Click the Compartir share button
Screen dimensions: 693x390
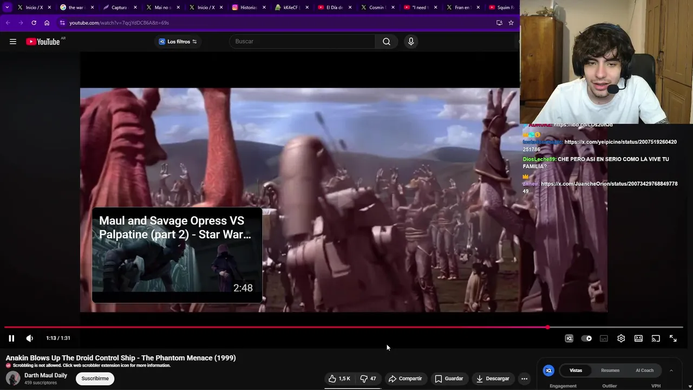click(405, 379)
